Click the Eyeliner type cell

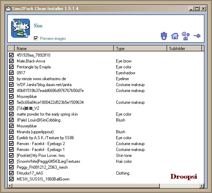[123, 79]
